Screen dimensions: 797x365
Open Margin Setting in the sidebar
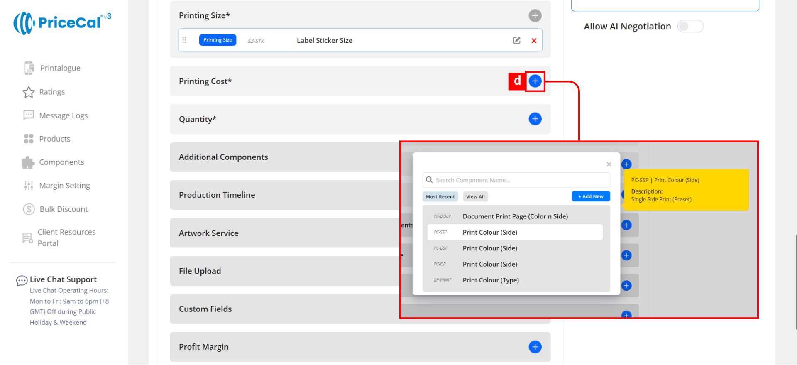pyautogui.click(x=64, y=186)
